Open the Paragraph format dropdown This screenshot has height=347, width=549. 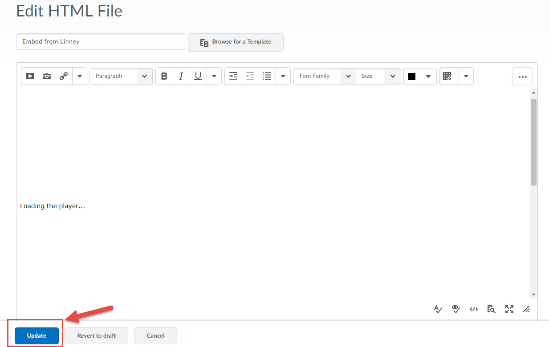pyautogui.click(x=121, y=76)
